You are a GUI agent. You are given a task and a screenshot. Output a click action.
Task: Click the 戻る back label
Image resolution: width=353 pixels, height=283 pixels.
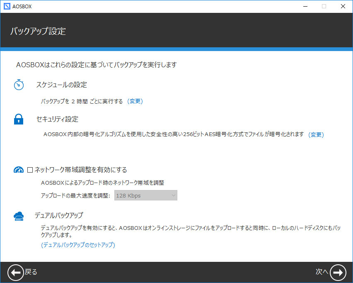pyautogui.click(x=31, y=272)
